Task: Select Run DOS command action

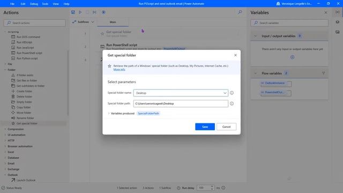Action: pyautogui.click(x=28, y=37)
